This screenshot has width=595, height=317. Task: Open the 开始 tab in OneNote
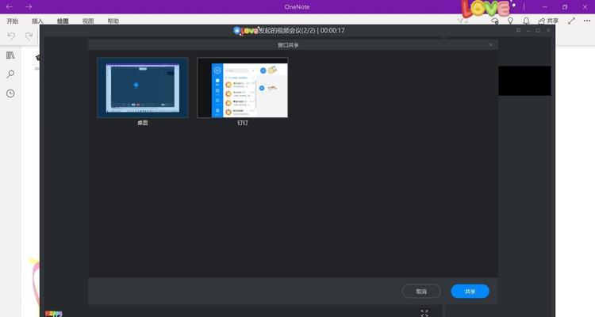click(x=13, y=21)
